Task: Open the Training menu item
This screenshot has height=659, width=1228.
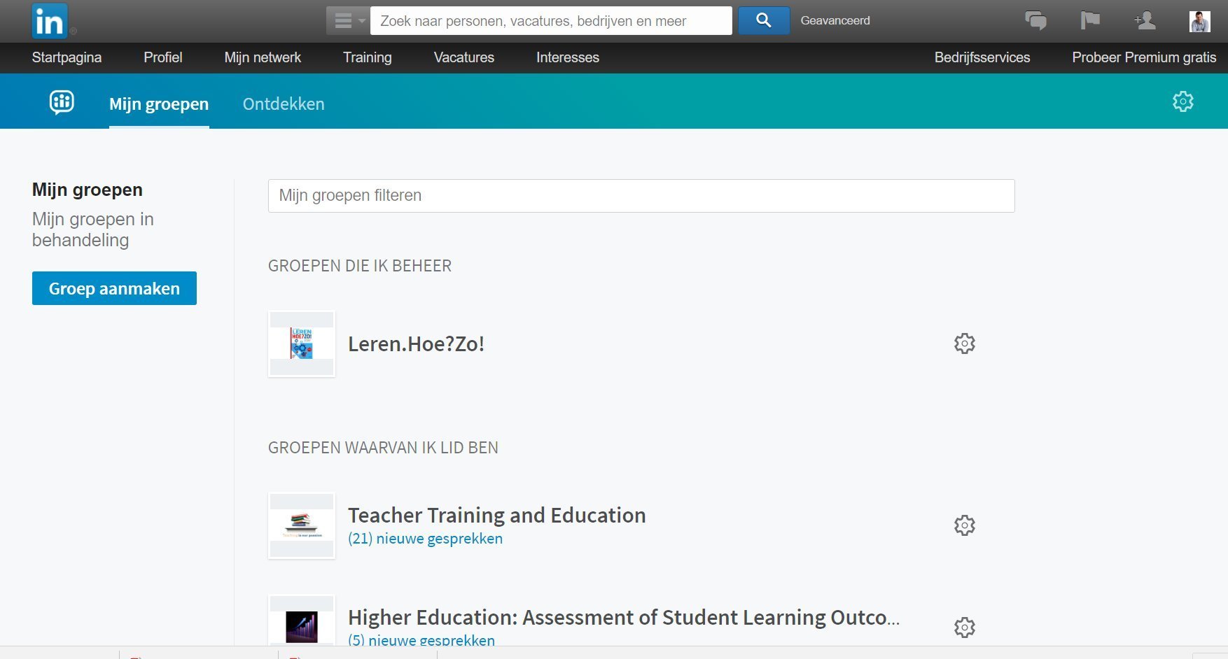Action: (x=368, y=57)
